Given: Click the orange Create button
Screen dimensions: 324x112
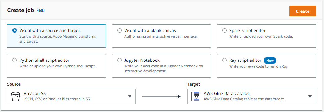Looking at the screenshot, I should [x=303, y=11].
